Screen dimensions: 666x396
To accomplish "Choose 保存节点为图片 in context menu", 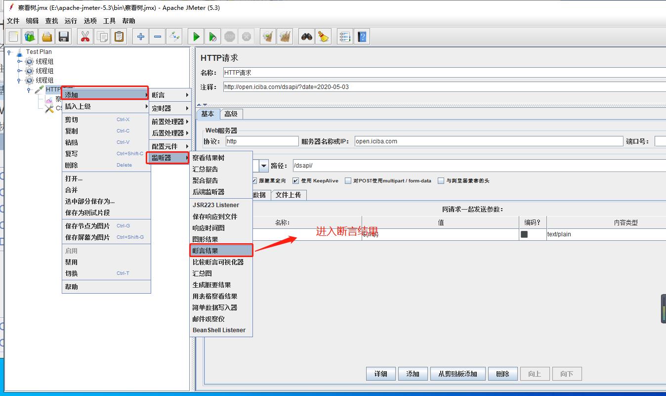I will tap(106, 226).
